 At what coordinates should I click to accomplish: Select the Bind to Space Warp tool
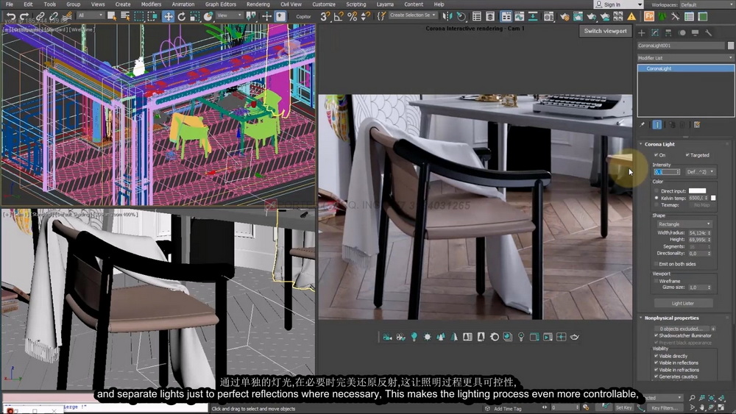[67, 16]
